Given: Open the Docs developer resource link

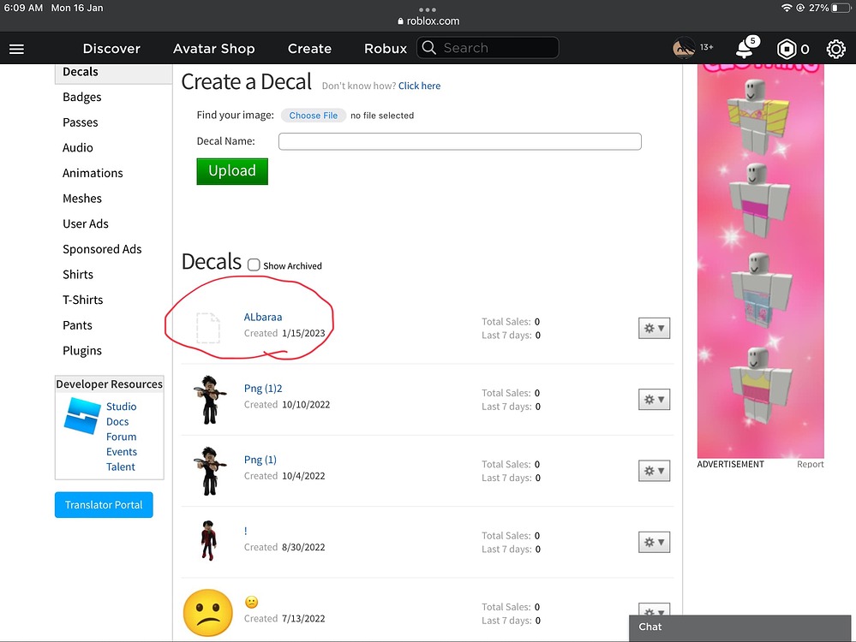Looking at the screenshot, I should tap(117, 422).
